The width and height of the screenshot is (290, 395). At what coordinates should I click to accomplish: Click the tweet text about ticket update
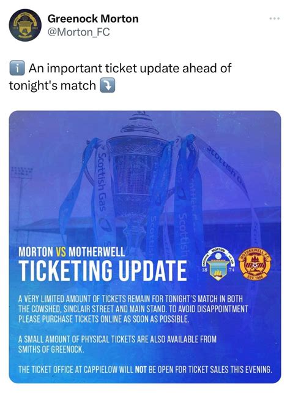click(120, 77)
